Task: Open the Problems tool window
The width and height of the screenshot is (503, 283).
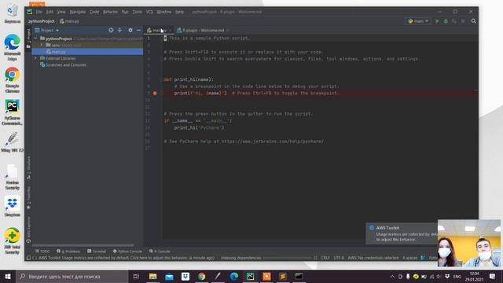Action: point(68,252)
